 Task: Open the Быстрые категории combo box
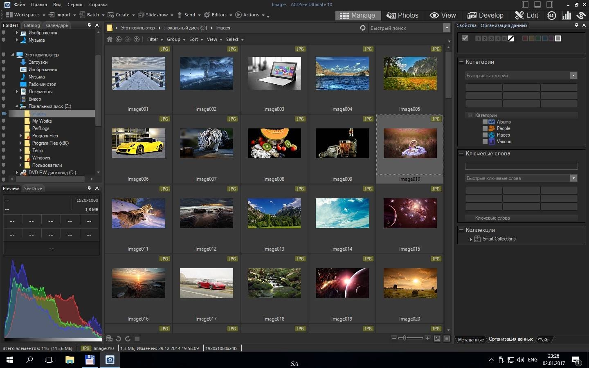521,76
